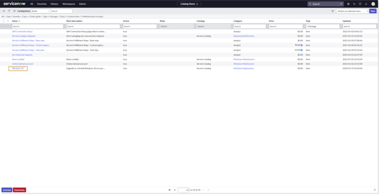
Task: Open Service Fulfillment Steps - Base step item
Action: (x=28, y=41)
